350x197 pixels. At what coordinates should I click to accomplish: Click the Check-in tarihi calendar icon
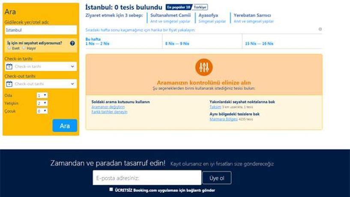pyautogui.click(x=9, y=66)
